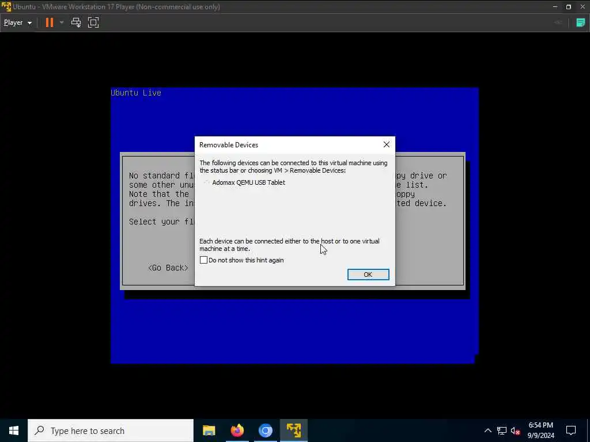Send Ctrl+Alt+Del to the VM
Screen dimensions: 590x442
coord(76,22)
